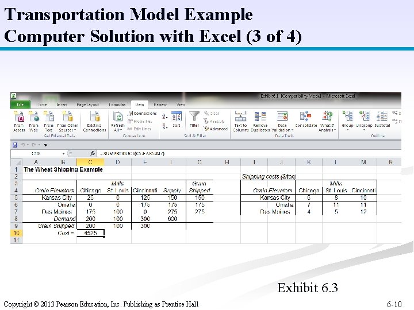The width and height of the screenshot is (414, 310).
Task: Click the Edit Links button
Action: pyautogui.click(x=139, y=129)
